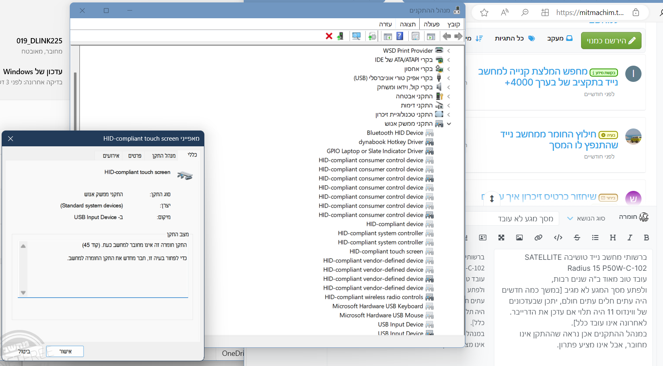Screen dimensions: 663x366
Task: Click the Properties sheet toolbar icon
Action: pyautogui.click(x=416, y=36)
